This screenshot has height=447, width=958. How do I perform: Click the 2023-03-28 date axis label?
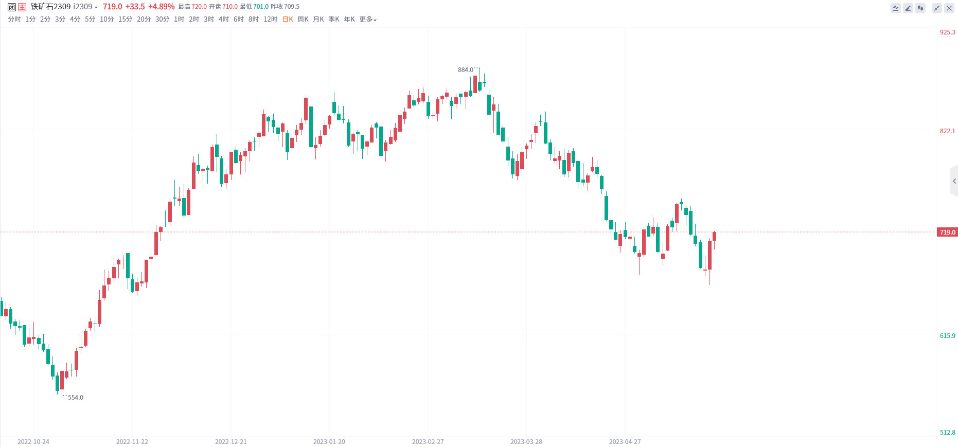tap(526, 442)
